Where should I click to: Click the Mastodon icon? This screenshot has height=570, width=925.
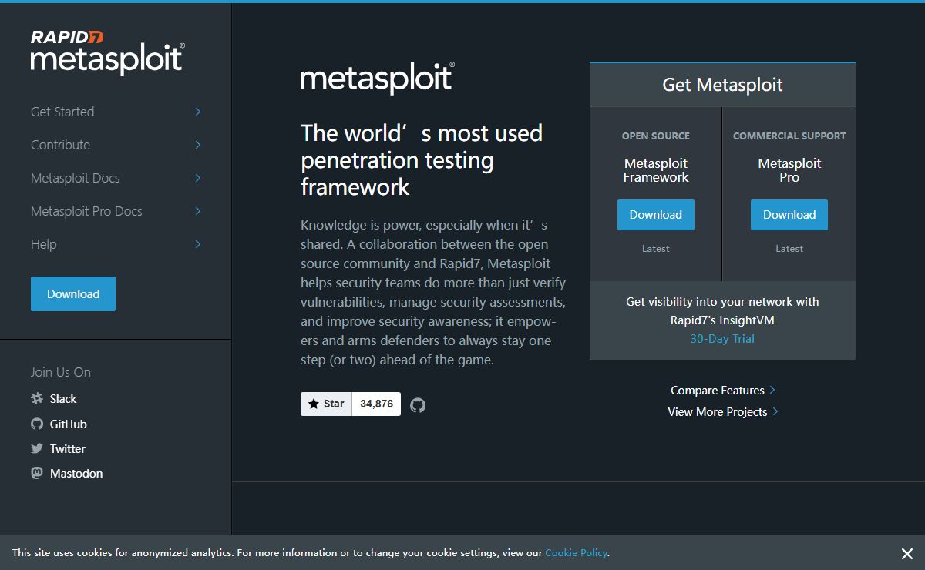(37, 473)
